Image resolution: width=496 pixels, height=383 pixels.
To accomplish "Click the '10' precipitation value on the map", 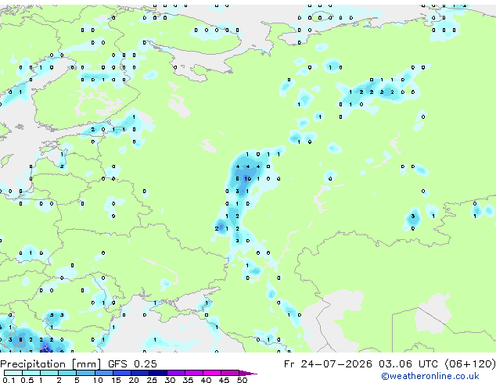I will (x=248, y=179).
